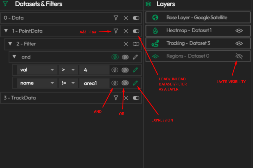The width and height of the screenshot is (253, 168).
Task: Click the edit pencil on the 'and' group
Action: 135,57
